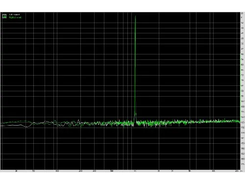Image resolution: width=245 pixels, height=184 pixels.
Task: Click the 50 label on frequency axis
Action: [33, 171]
